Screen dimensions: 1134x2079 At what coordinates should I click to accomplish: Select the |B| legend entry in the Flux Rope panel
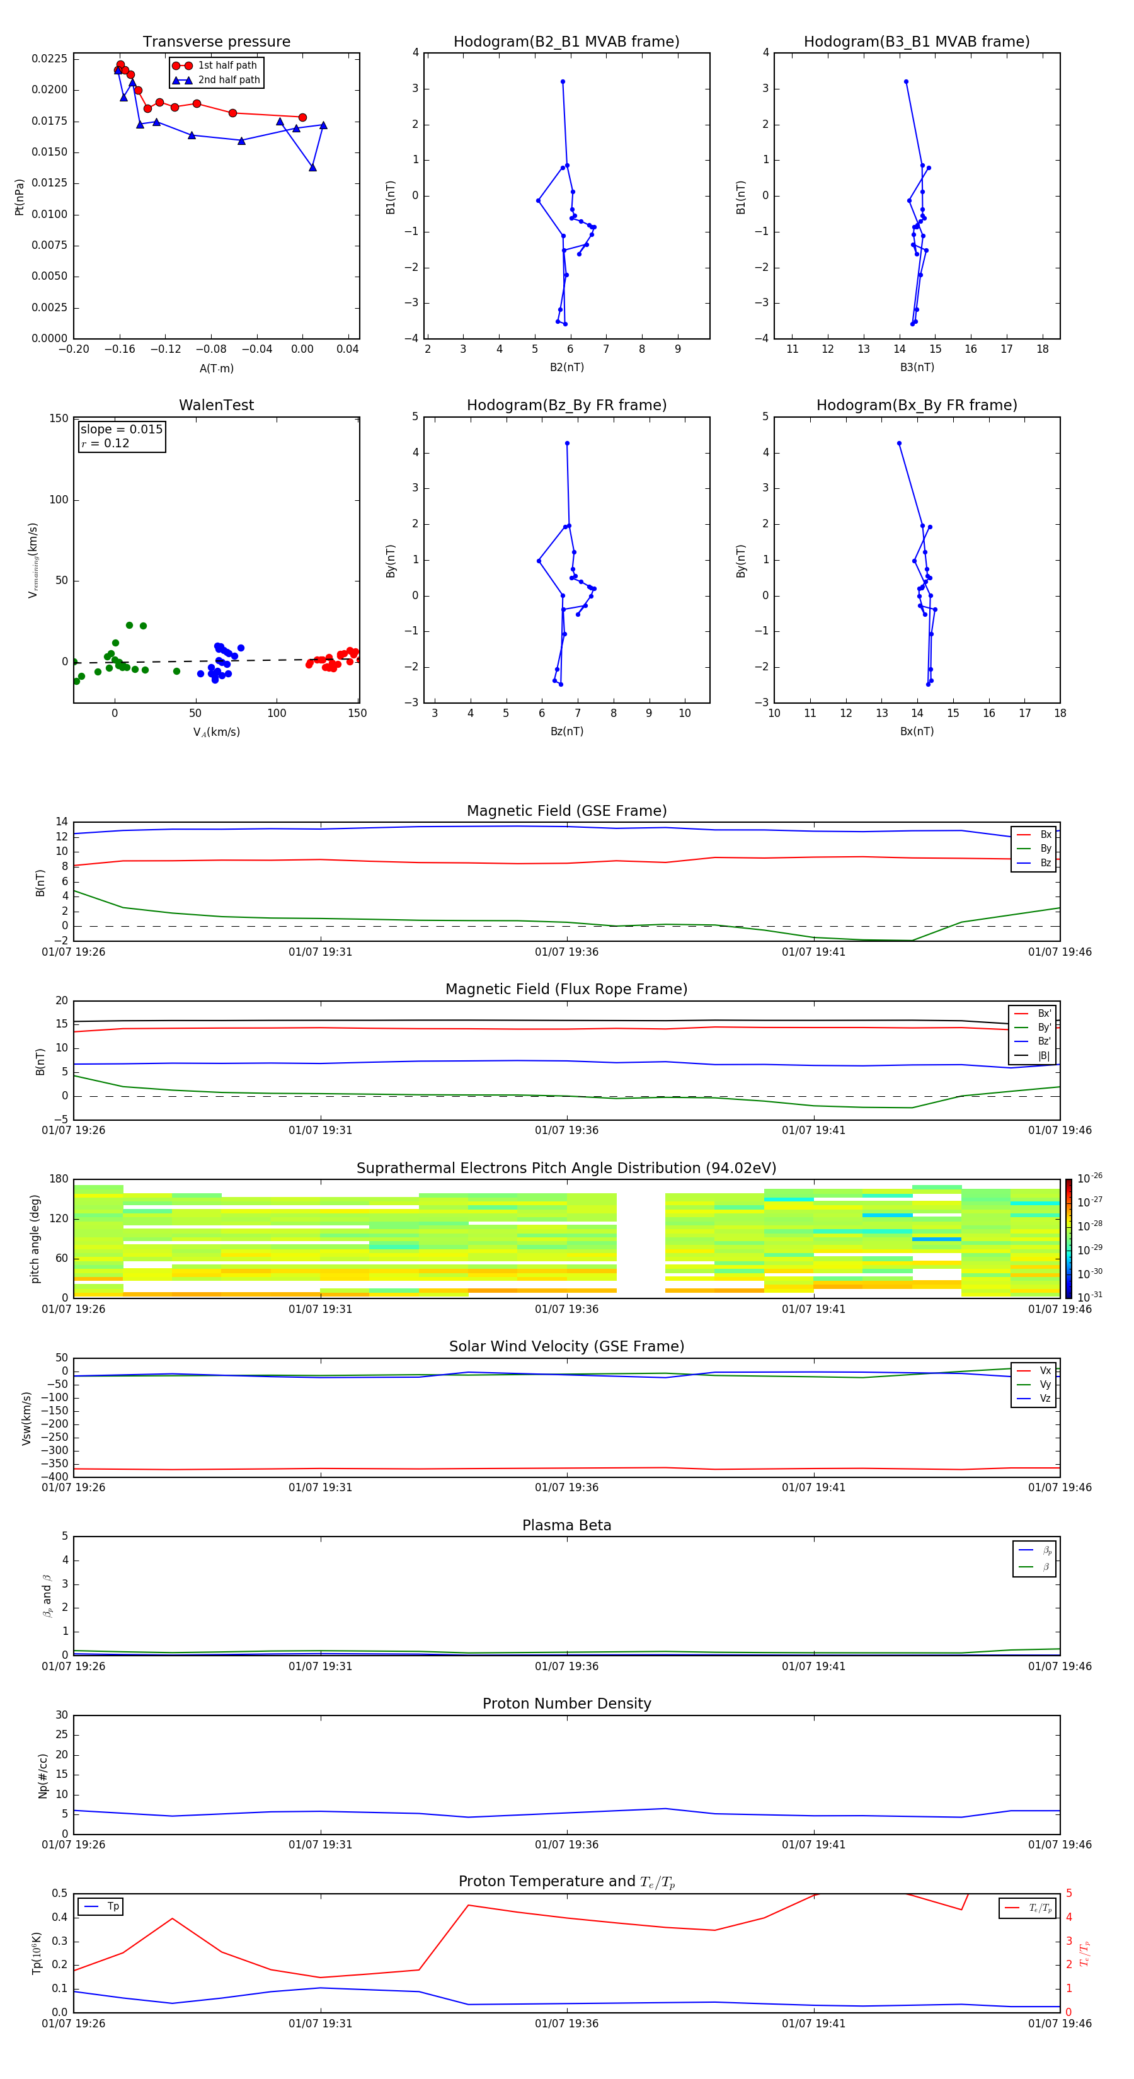point(1033,1056)
